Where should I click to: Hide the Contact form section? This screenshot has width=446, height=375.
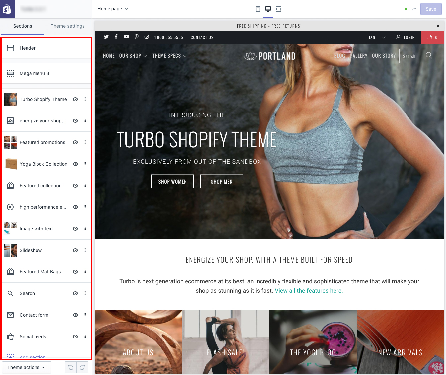[x=75, y=315]
